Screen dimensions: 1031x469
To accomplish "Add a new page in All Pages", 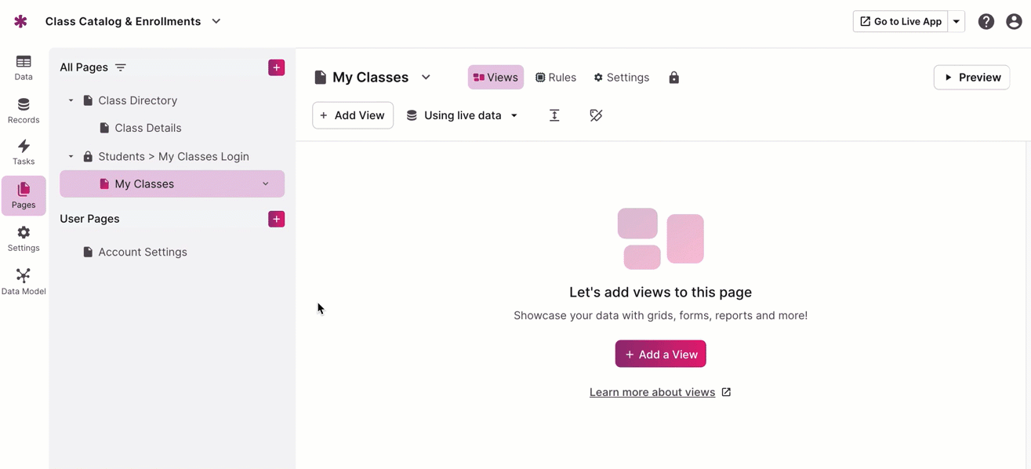I will pos(276,67).
